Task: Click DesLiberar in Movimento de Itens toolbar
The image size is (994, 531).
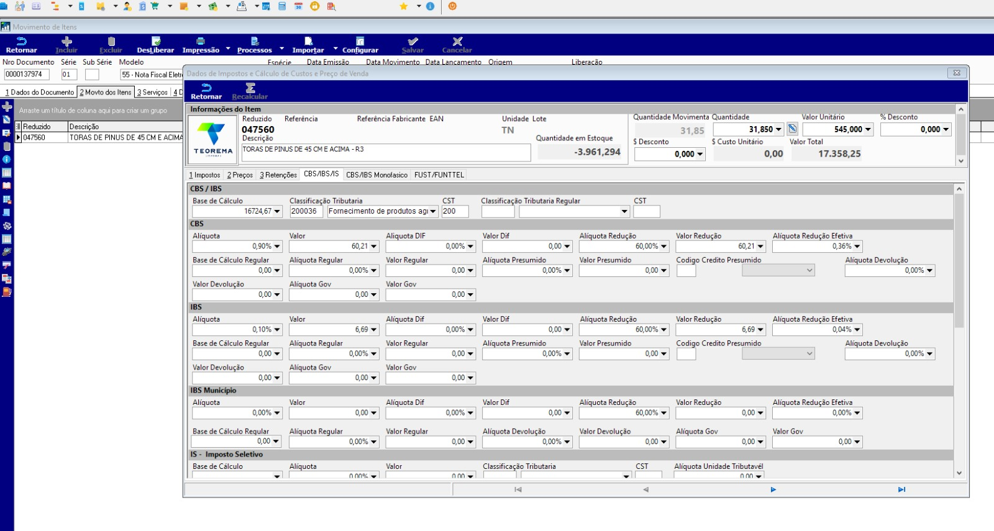Action: point(155,45)
